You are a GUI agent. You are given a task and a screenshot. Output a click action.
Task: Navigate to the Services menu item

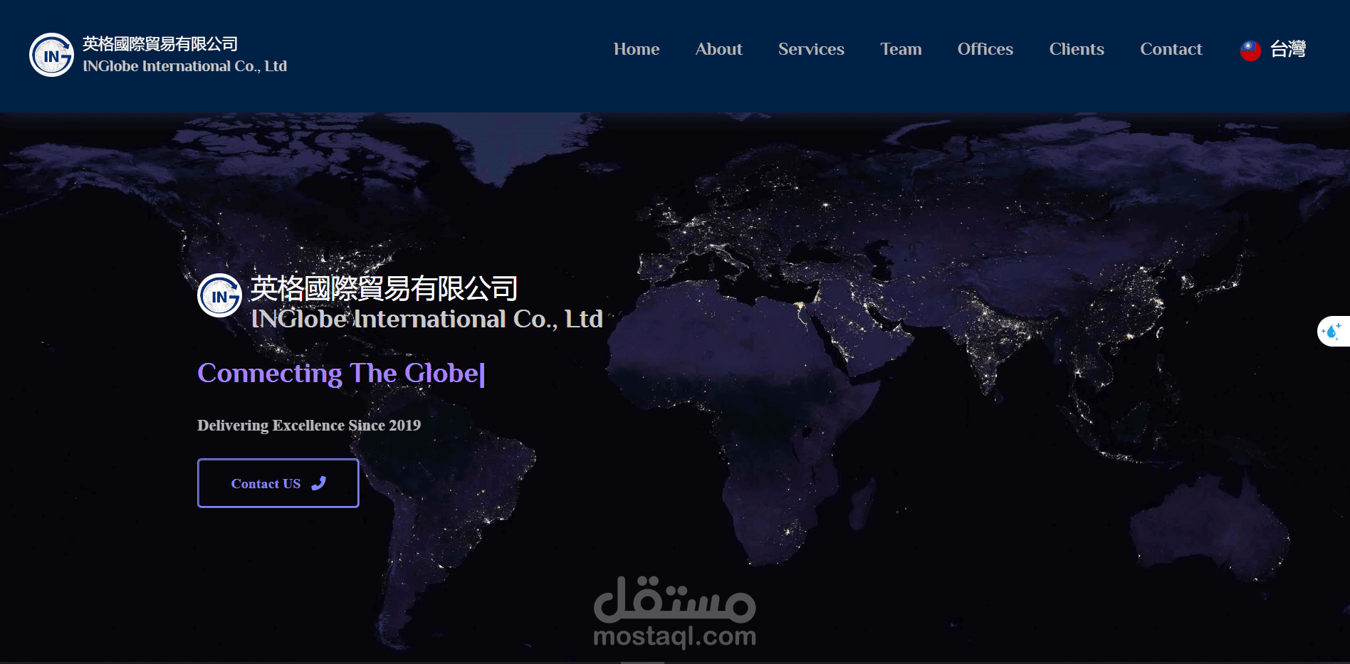click(x=811, y=50)
